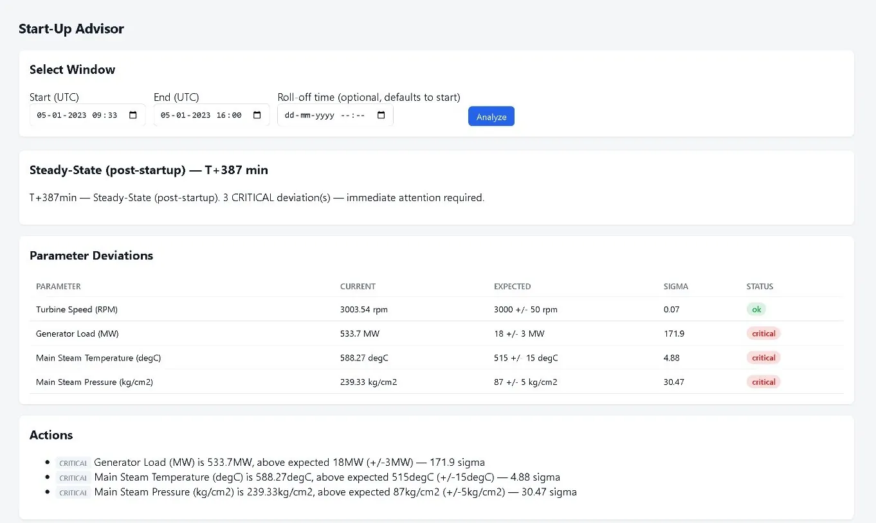Click the 588.27 degC current value
Image resolution: width=876 pixels, height=523 pixels.
[364, 358]
